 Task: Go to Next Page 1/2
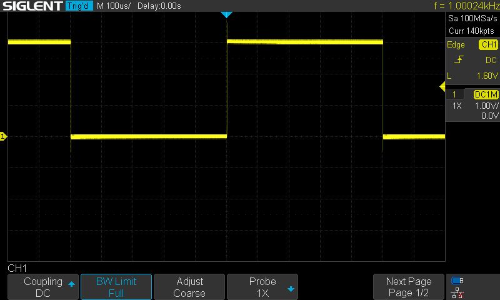(x=409, y=287)
